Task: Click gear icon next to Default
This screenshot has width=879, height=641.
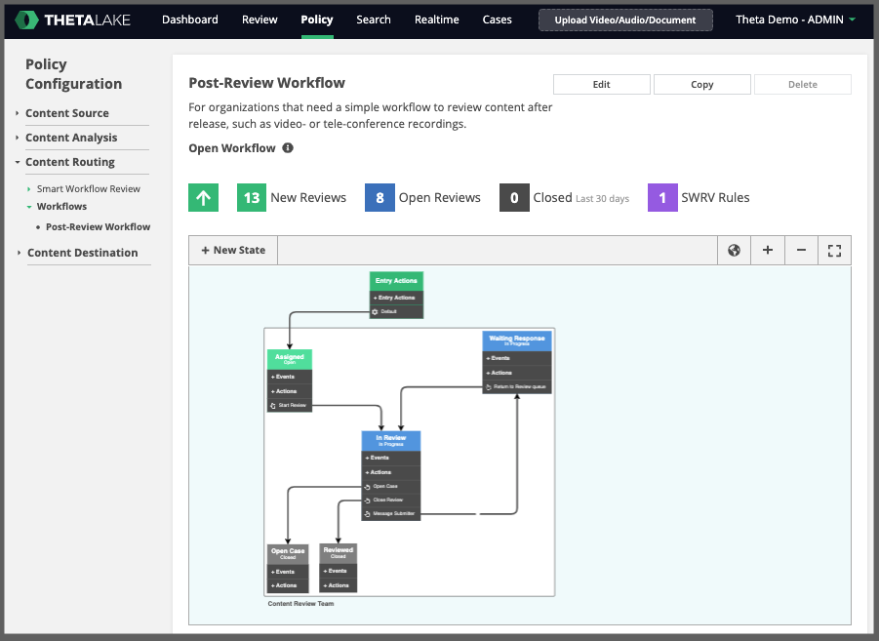Action: click(375, 312)
